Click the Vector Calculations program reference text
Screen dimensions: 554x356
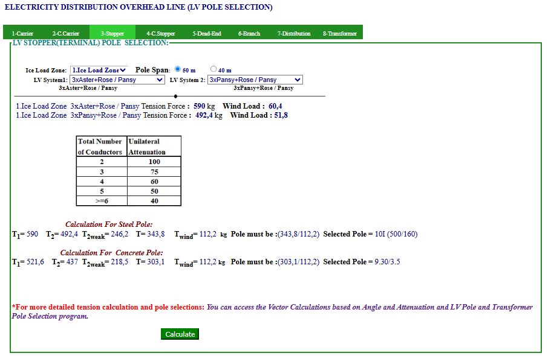pos(272,311)
